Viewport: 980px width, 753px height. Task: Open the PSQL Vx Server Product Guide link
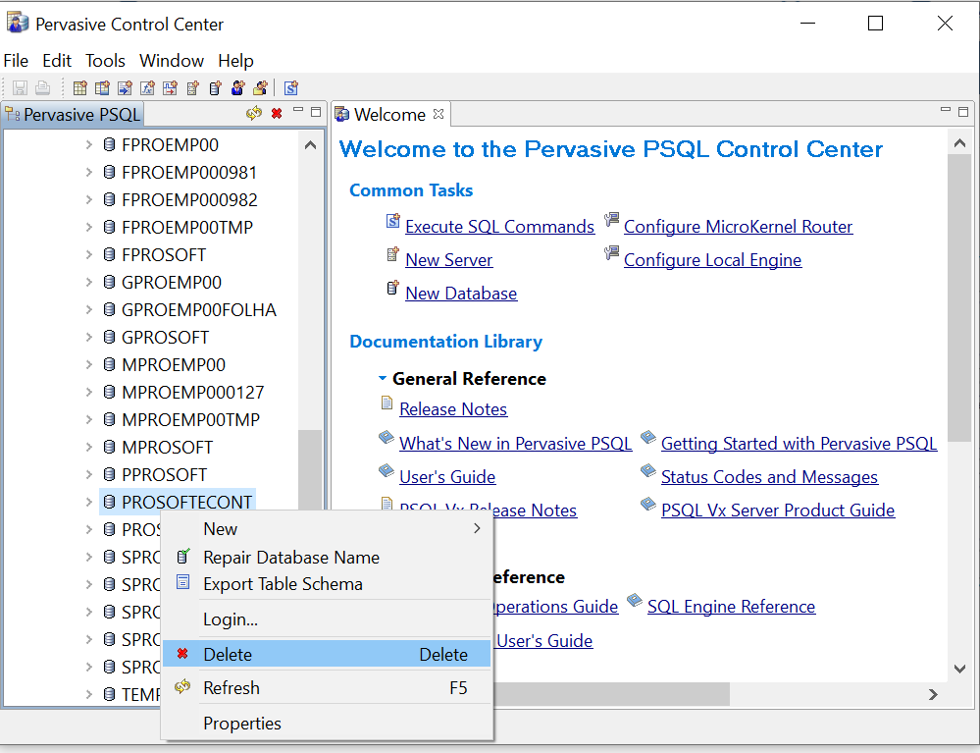[x=778, y=511]
